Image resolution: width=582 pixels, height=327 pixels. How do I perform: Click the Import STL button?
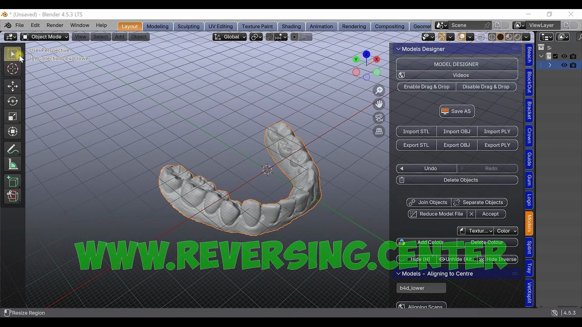point(416,132)
